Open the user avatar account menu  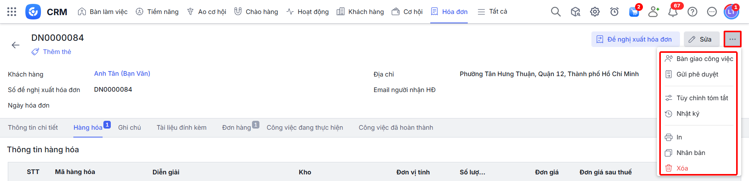(x=731, y=12)
